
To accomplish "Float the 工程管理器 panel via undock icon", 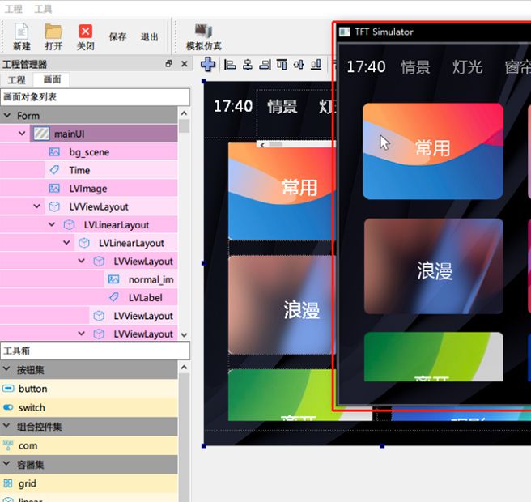I will pos(168,64).
